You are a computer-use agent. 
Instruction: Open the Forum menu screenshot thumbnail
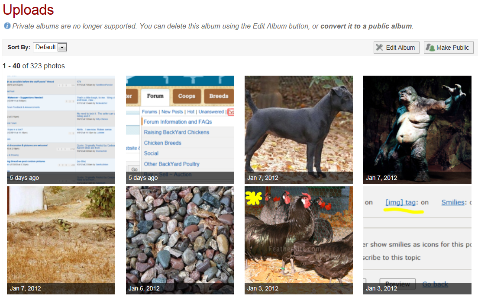[180, 130]
